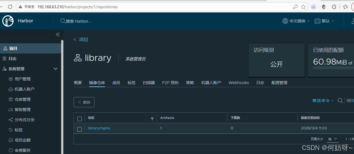Open the 机器人账户 project tab
Viewport: 354px width, 154px height.
[211, 83]
